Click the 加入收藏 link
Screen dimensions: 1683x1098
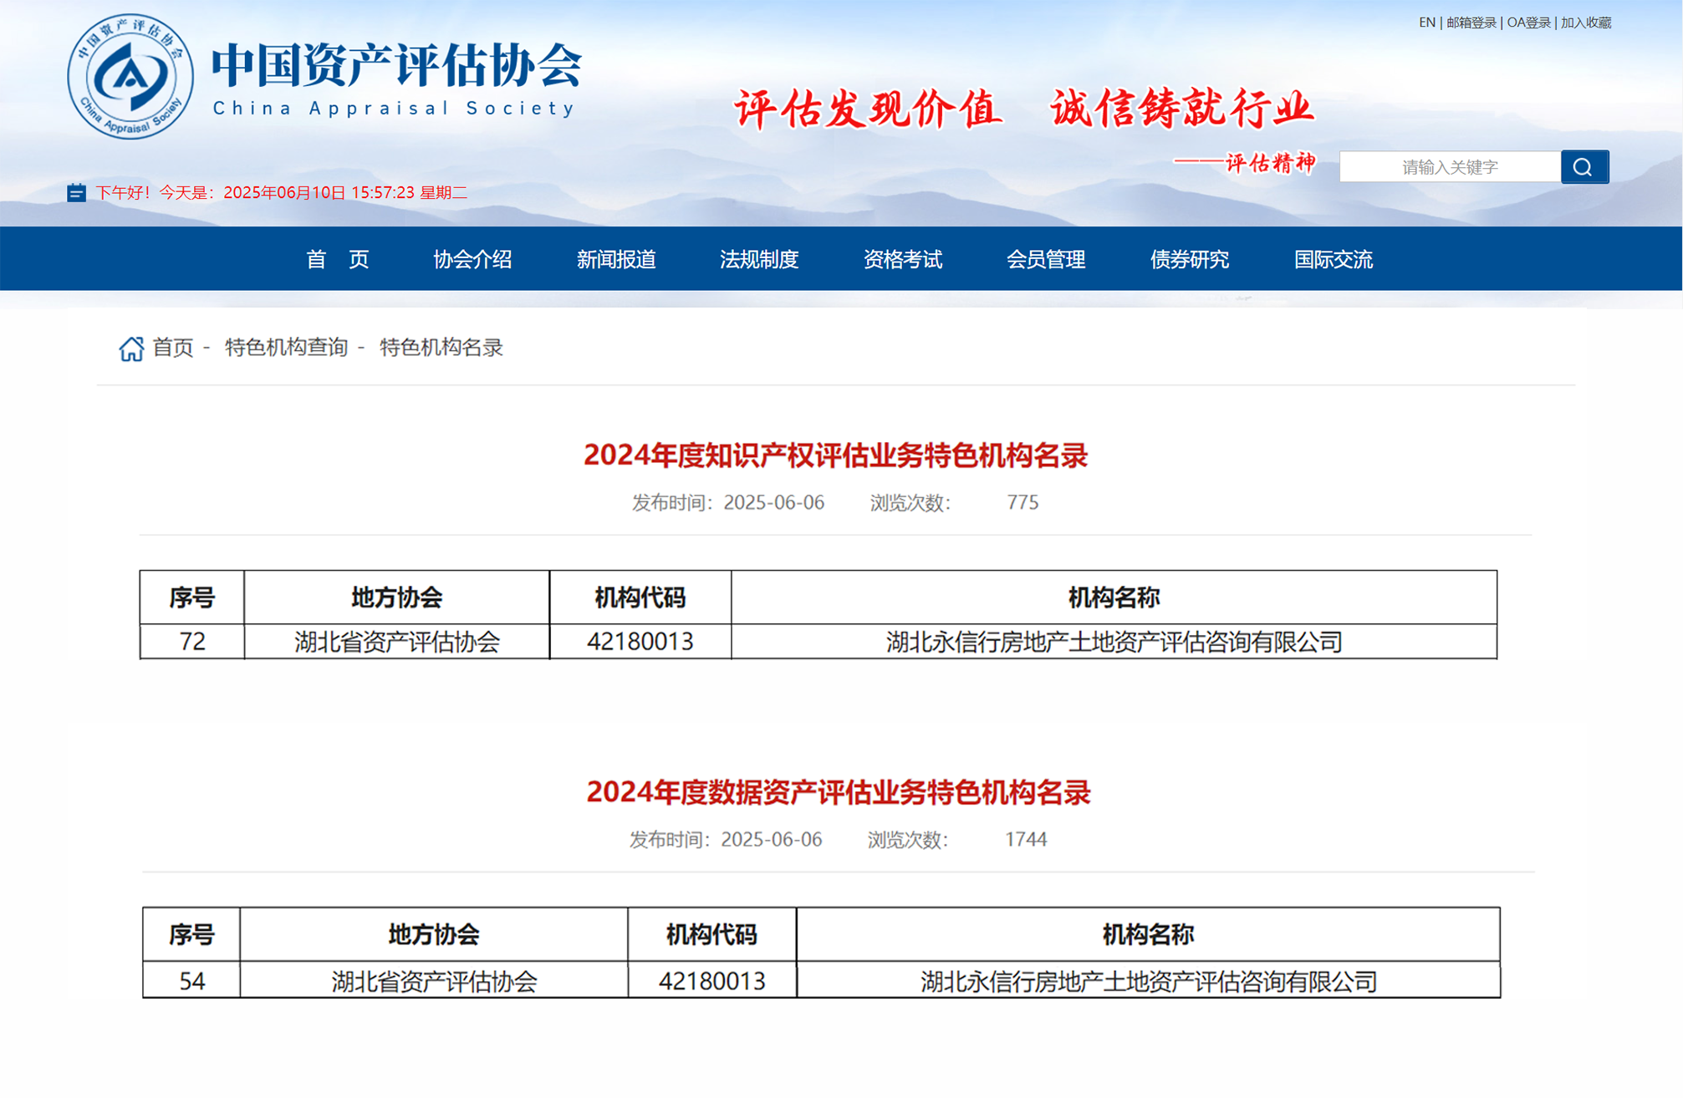(x=1586, y=23)
